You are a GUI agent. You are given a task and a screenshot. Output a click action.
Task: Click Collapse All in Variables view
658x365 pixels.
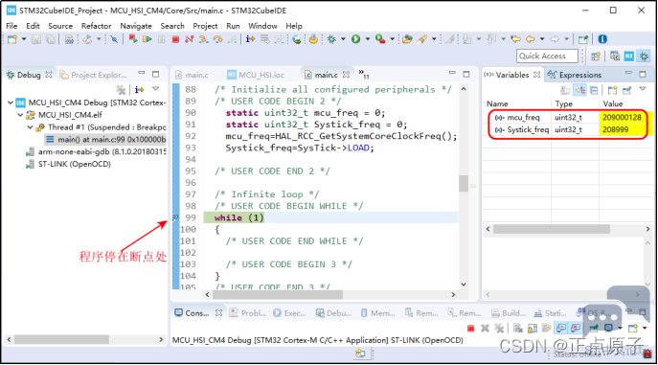click(594, 90)
